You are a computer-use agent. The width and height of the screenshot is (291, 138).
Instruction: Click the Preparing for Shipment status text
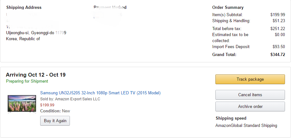click(x=27, y=81)
